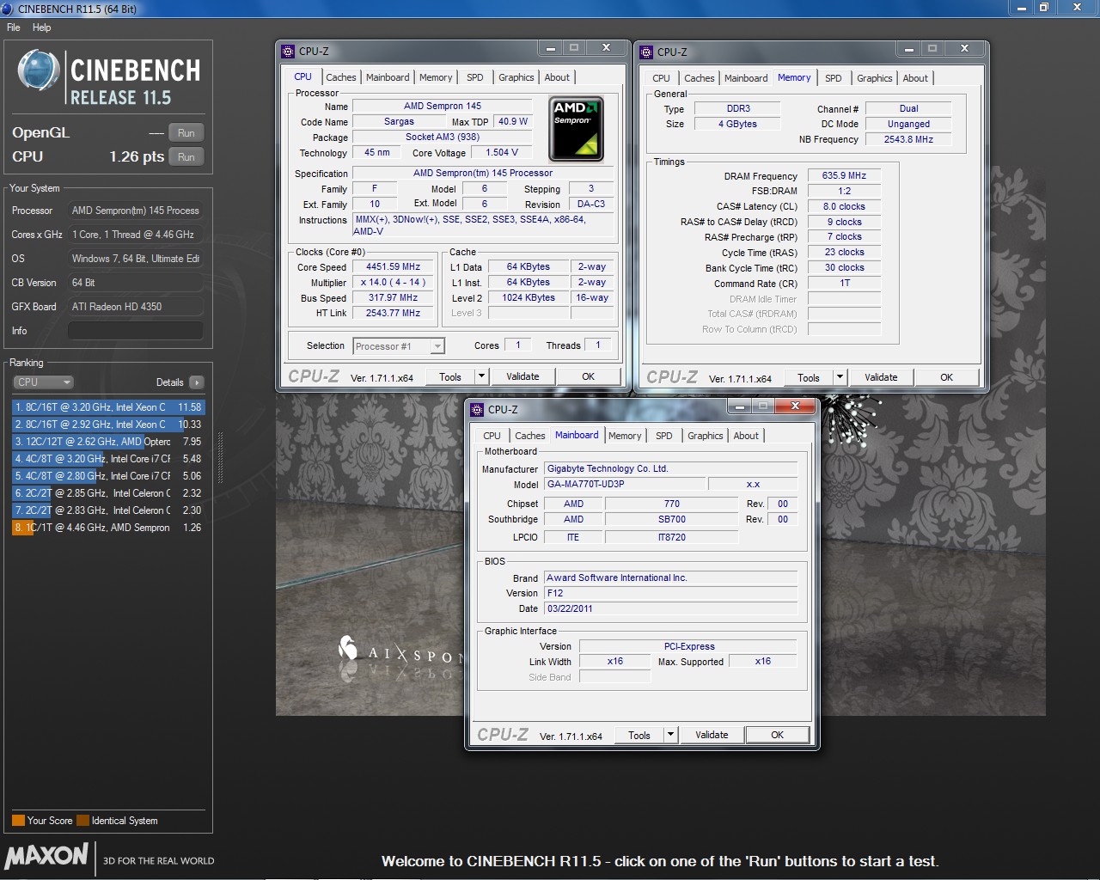Click the CPU-Z title icon in CPU window

(288, 52)
